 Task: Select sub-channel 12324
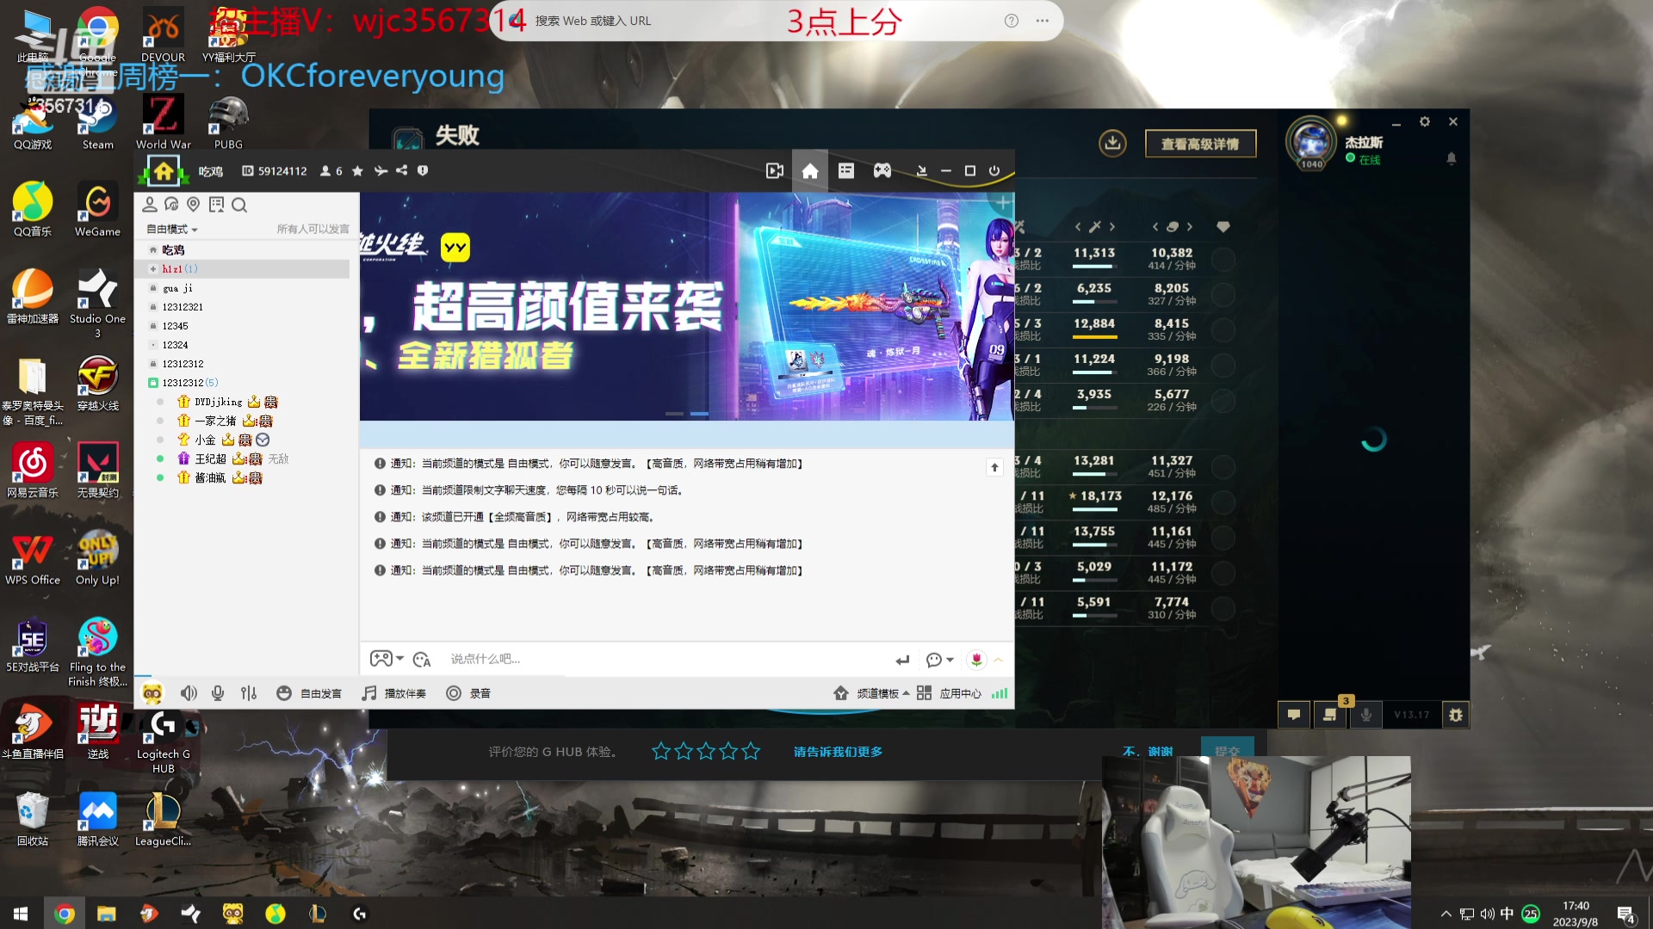click(175, 345)
